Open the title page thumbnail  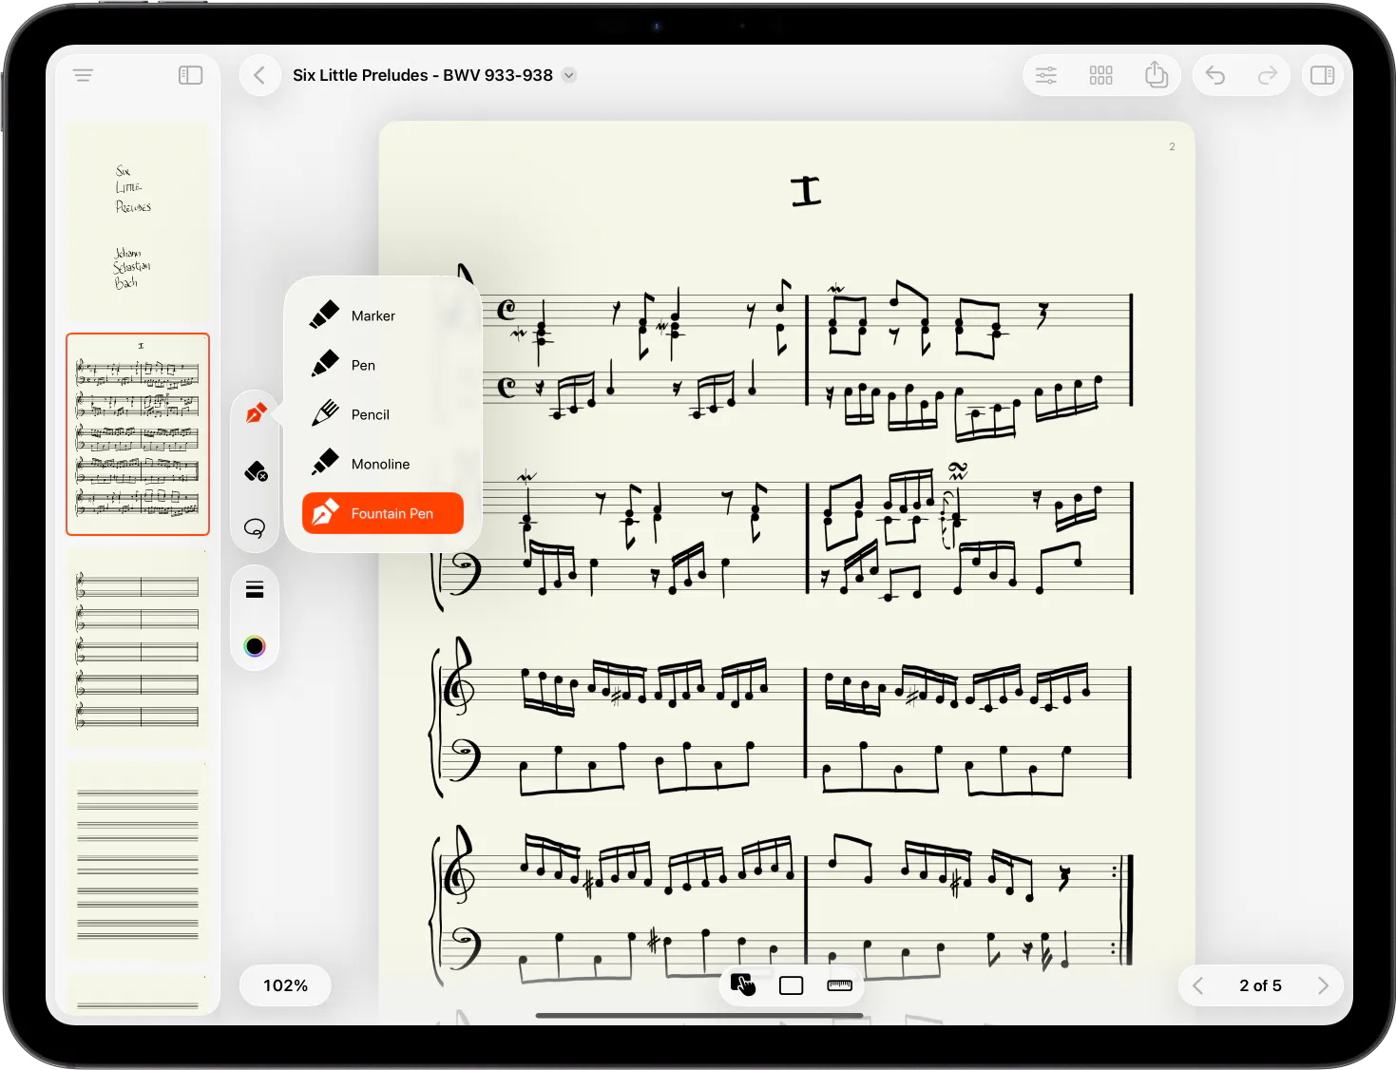(138, 221)
